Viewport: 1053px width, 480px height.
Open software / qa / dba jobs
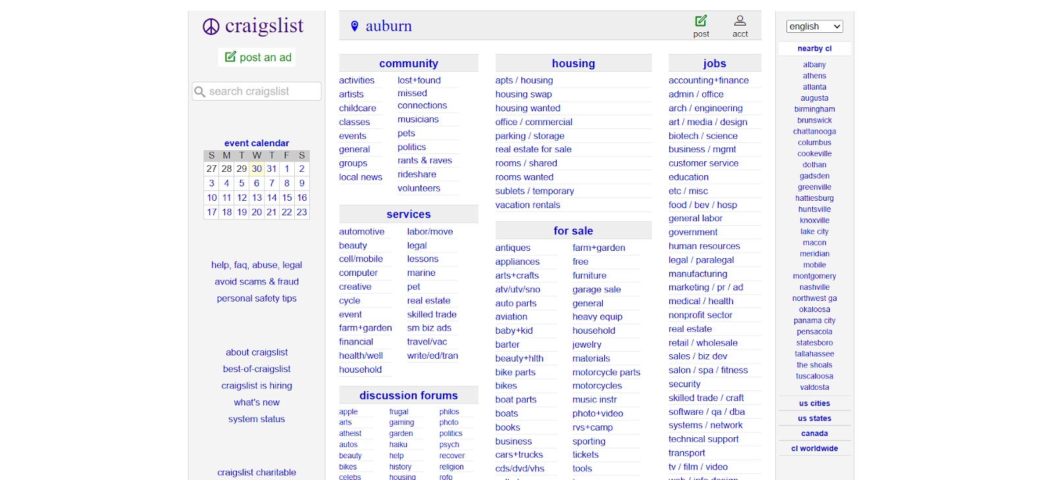click(706, 412)
